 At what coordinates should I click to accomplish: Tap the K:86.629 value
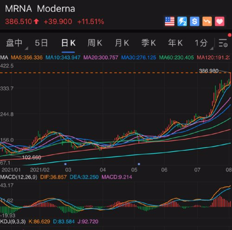39,222
